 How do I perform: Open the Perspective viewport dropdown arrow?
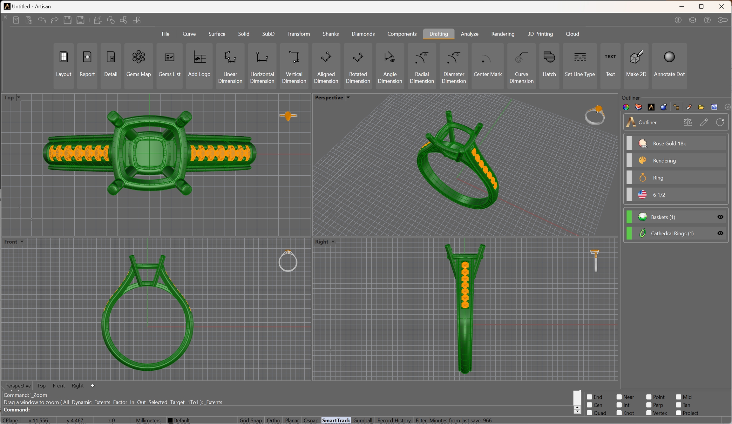pyautogui.click(x=348, y=98)
